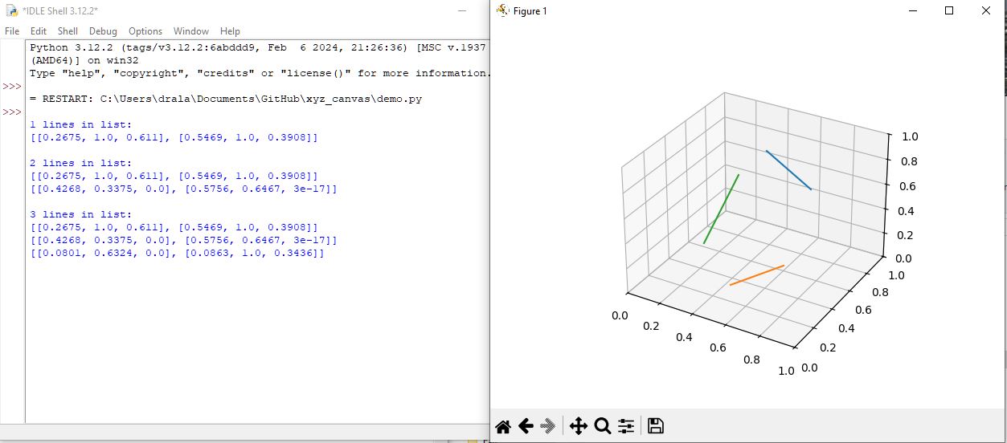The width and height of the screenshot is (1007, 443).
Task: Open the Options menu in IDLE
Action: (145, 31)
